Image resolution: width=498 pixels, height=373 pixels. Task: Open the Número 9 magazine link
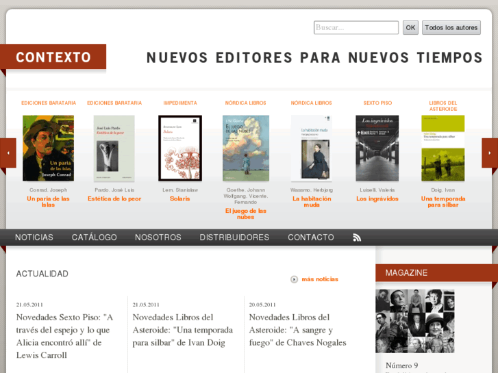coord(402,365)
